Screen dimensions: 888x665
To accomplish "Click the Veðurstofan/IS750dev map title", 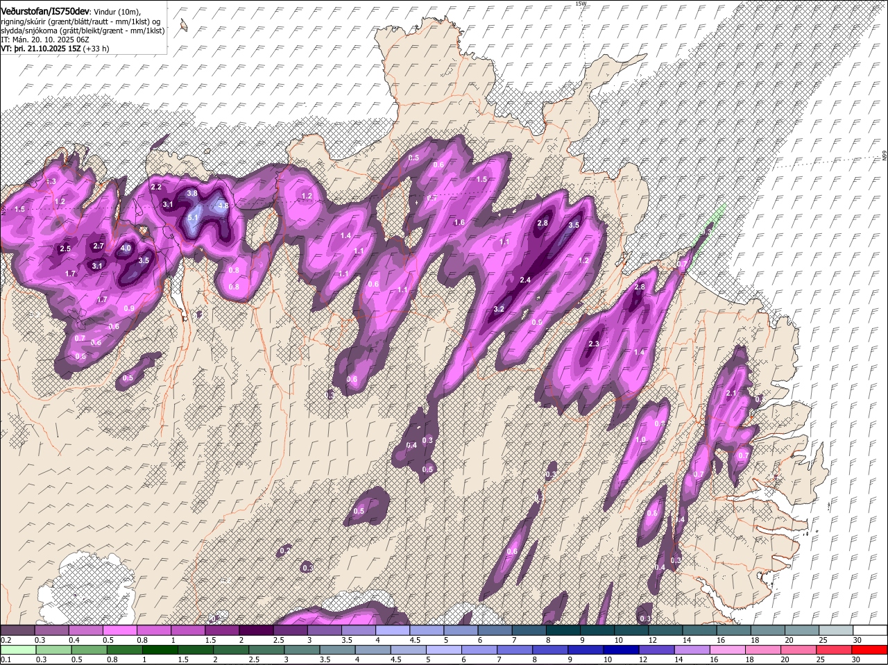I will [44, 11].
